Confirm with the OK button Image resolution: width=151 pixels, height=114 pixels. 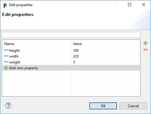[x=103, y=106]
